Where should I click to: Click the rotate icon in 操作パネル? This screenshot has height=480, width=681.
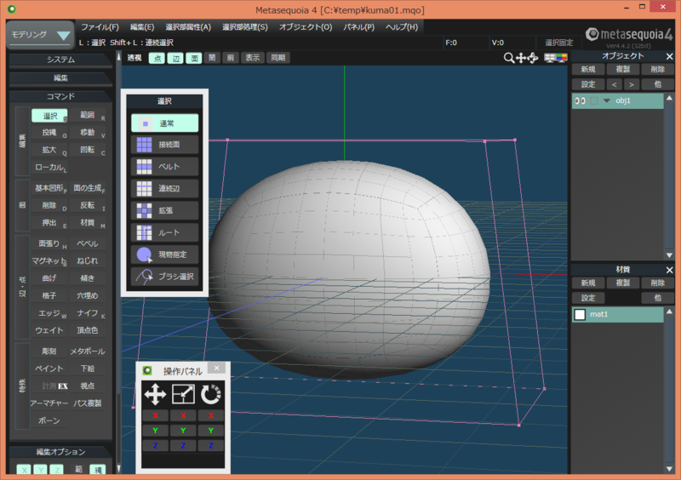pos(210,394)
